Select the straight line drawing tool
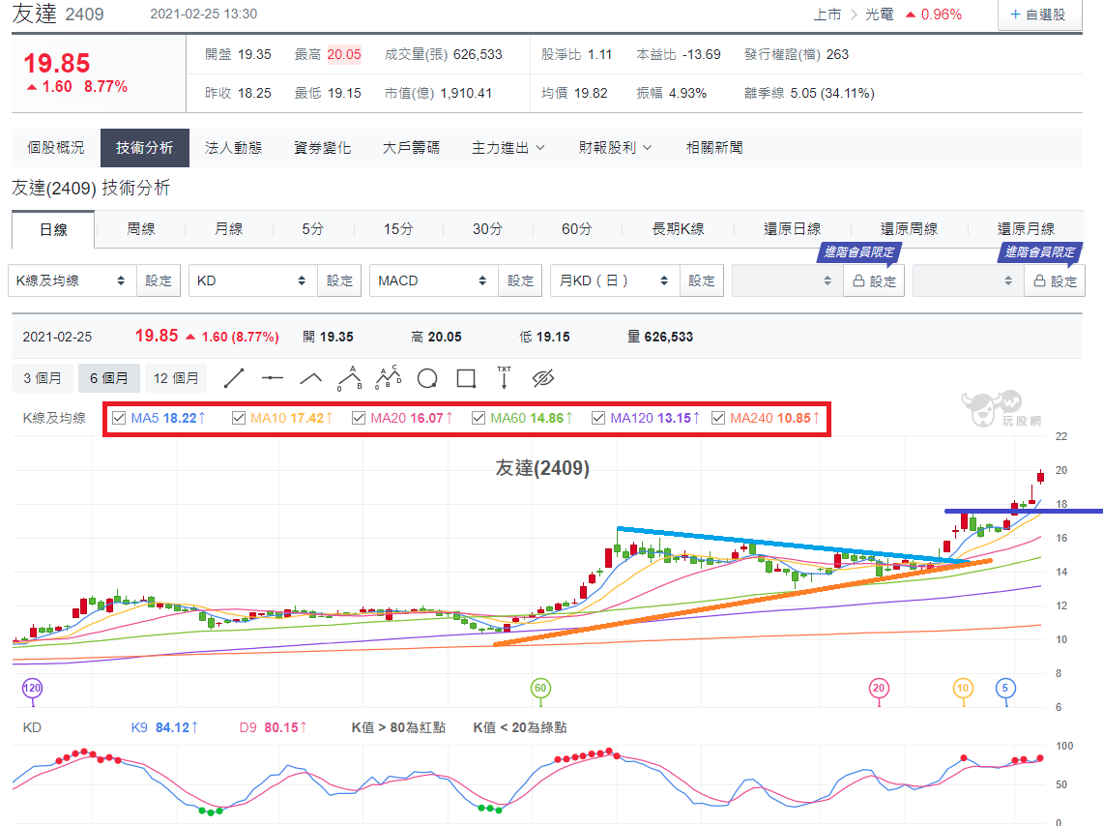 point(234,378)
